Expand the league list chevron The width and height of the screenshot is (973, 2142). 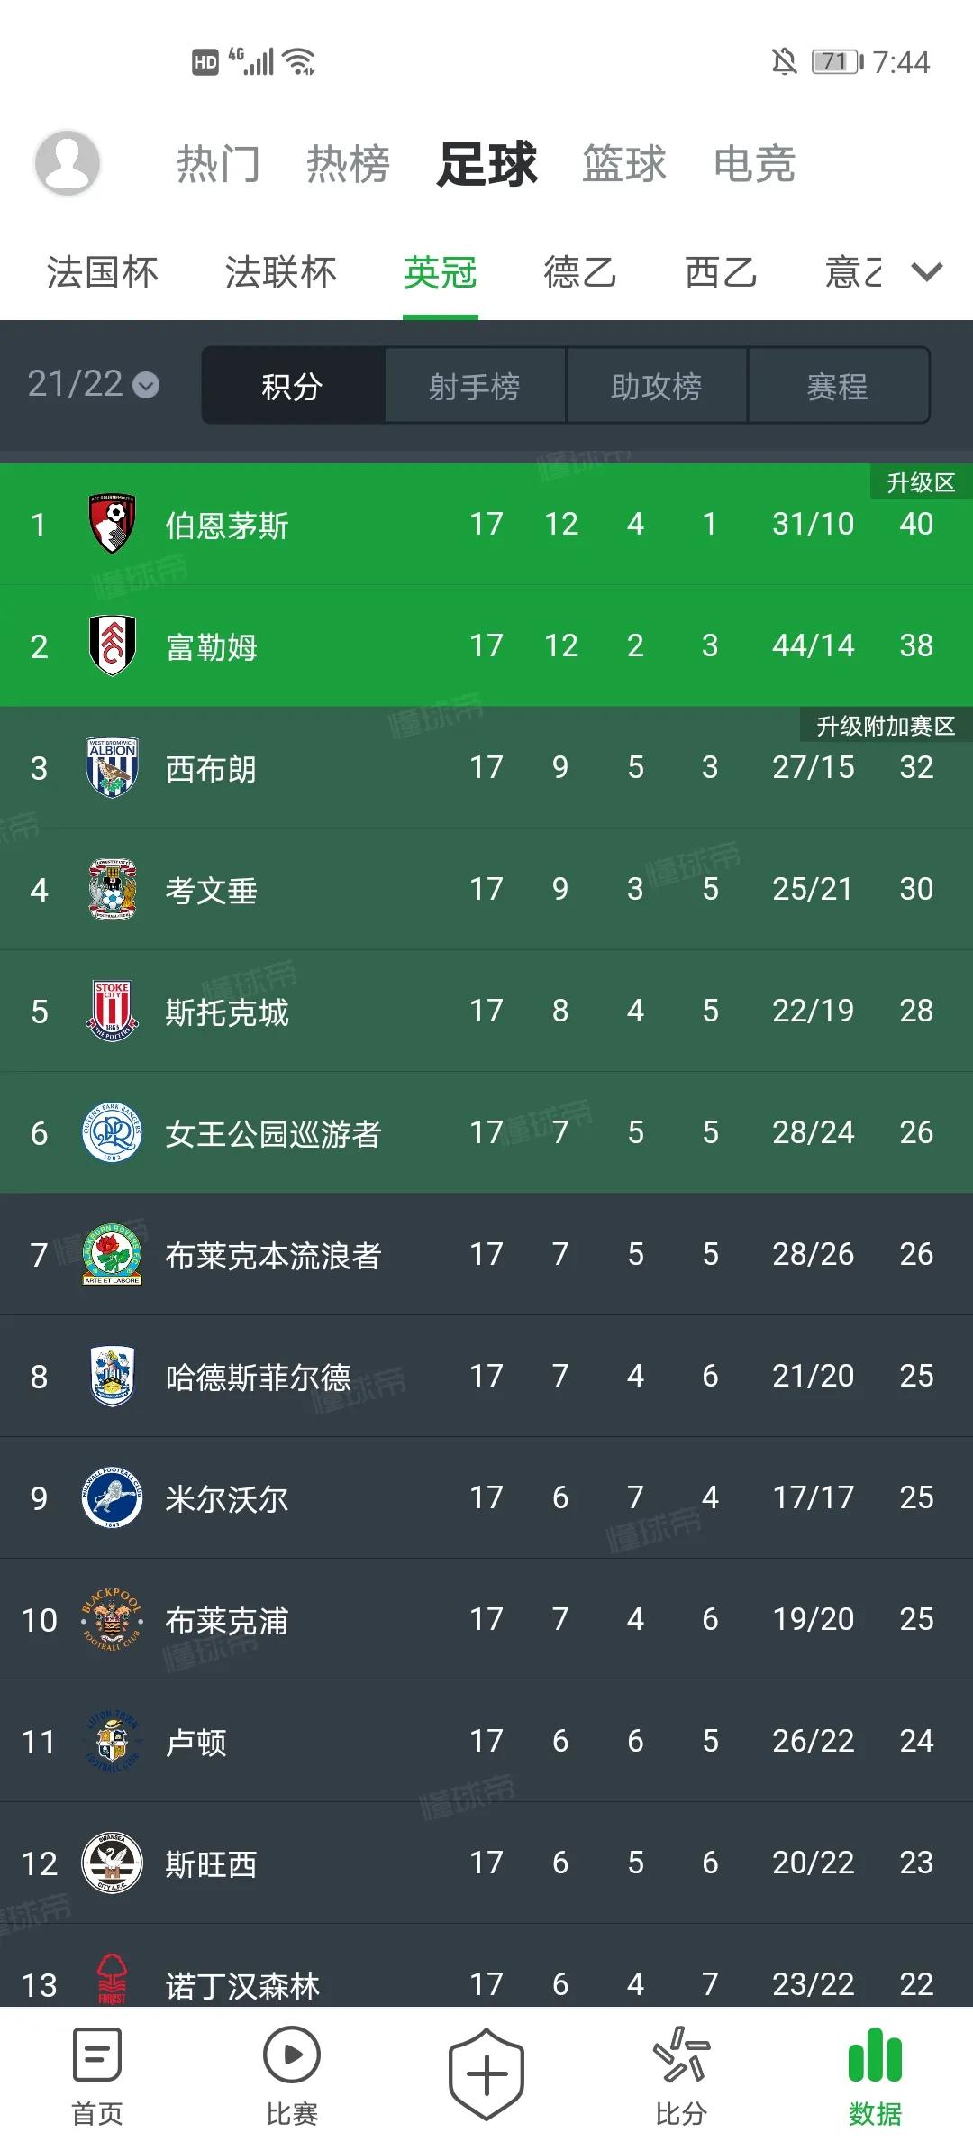(927, 271)
